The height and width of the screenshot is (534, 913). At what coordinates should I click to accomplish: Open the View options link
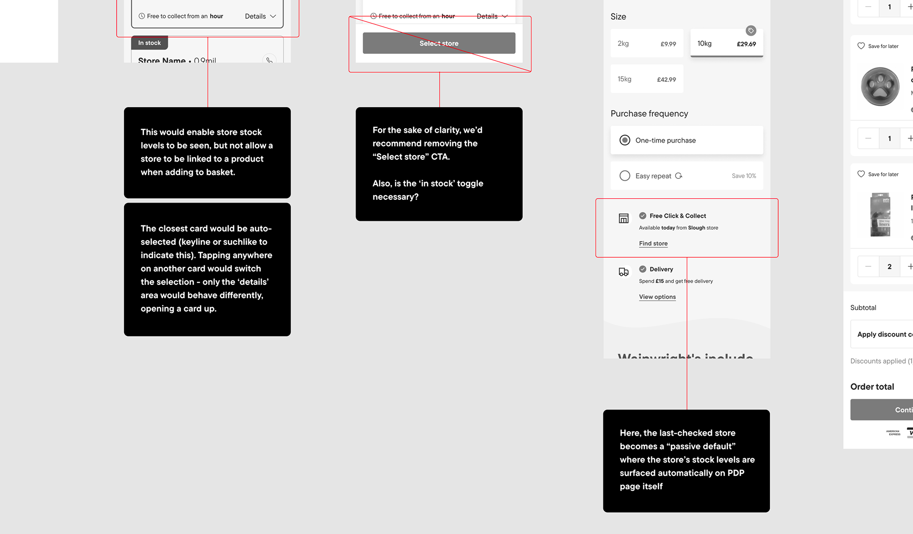tap(657, 297)
